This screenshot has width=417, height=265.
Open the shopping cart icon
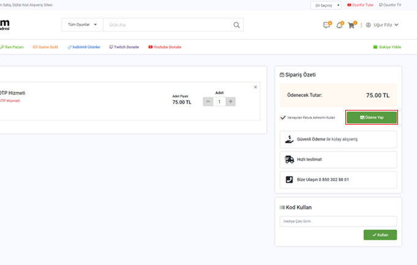pos(351,25)
